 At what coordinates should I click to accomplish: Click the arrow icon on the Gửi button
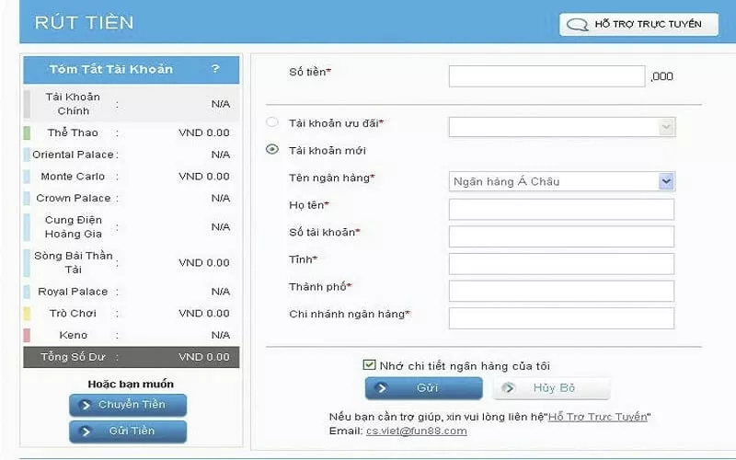pyautogui.click(x=382, y=388)
